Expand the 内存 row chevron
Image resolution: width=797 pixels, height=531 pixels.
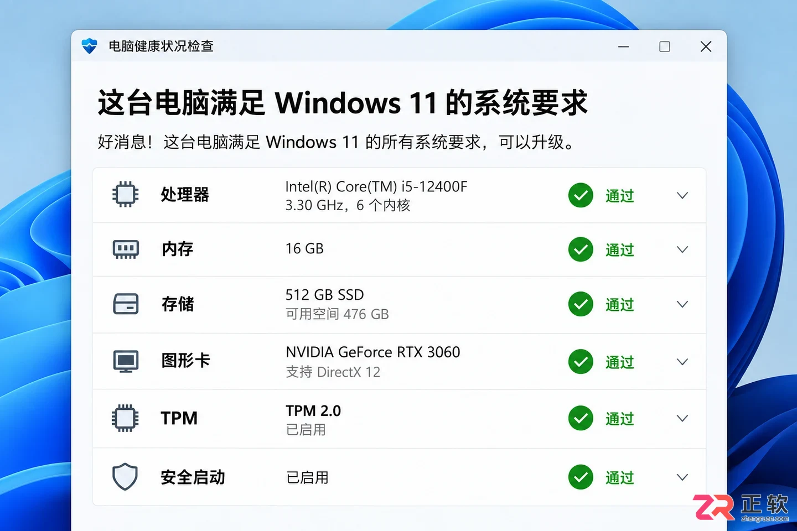pyautogui.click(x=682, y=249)
